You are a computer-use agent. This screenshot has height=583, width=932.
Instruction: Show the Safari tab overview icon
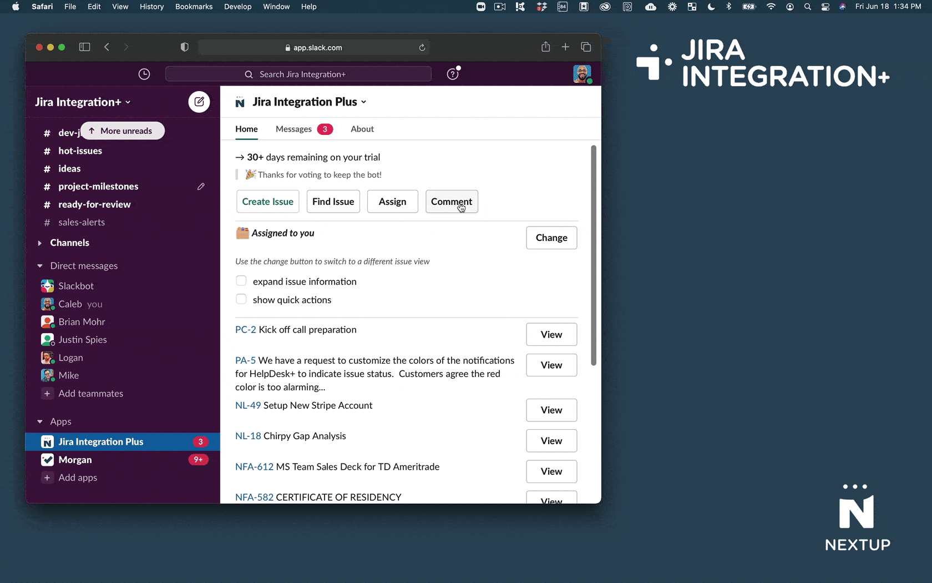(x=586, y=47)
